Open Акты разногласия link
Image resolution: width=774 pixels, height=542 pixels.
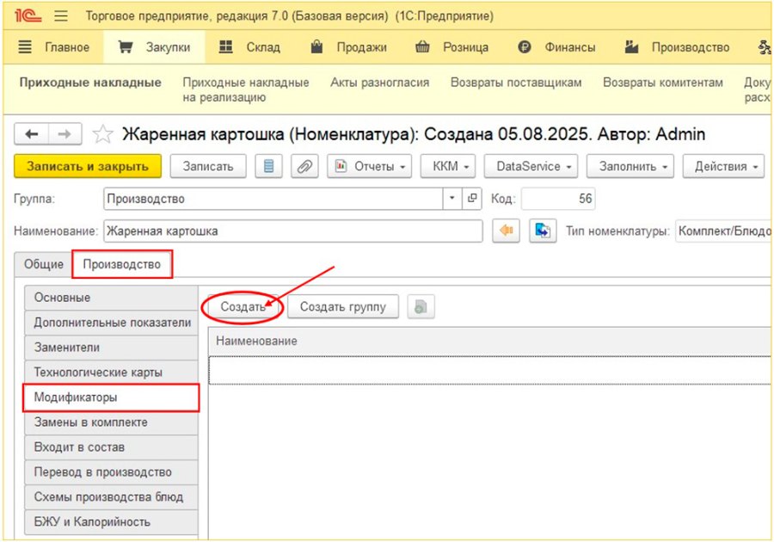[x=379, y=83]
